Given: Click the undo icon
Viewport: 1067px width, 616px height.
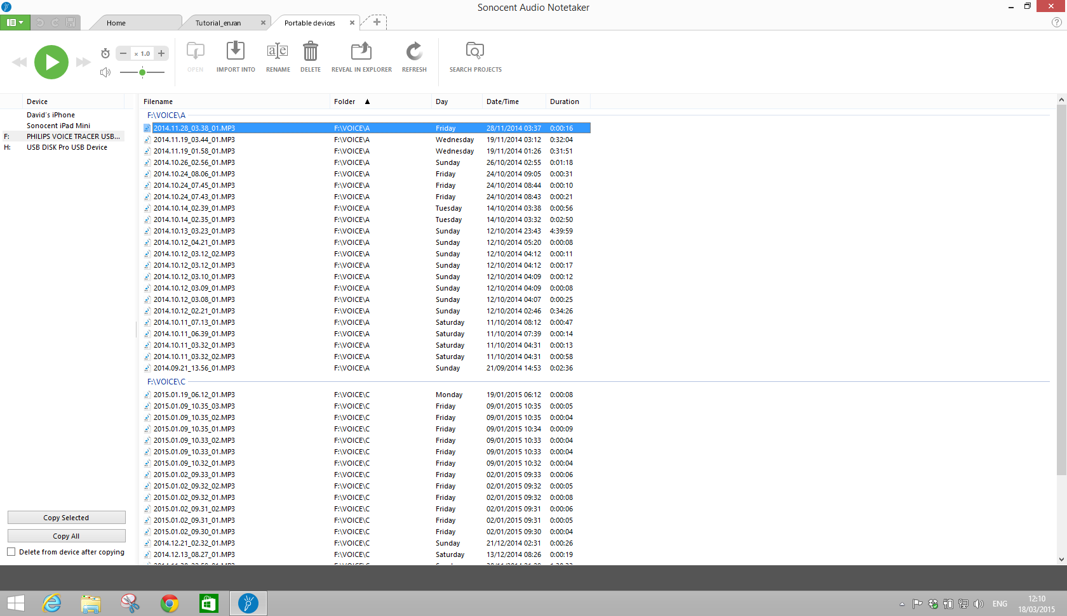Looking at the screenshot, I should pos(40,23).
